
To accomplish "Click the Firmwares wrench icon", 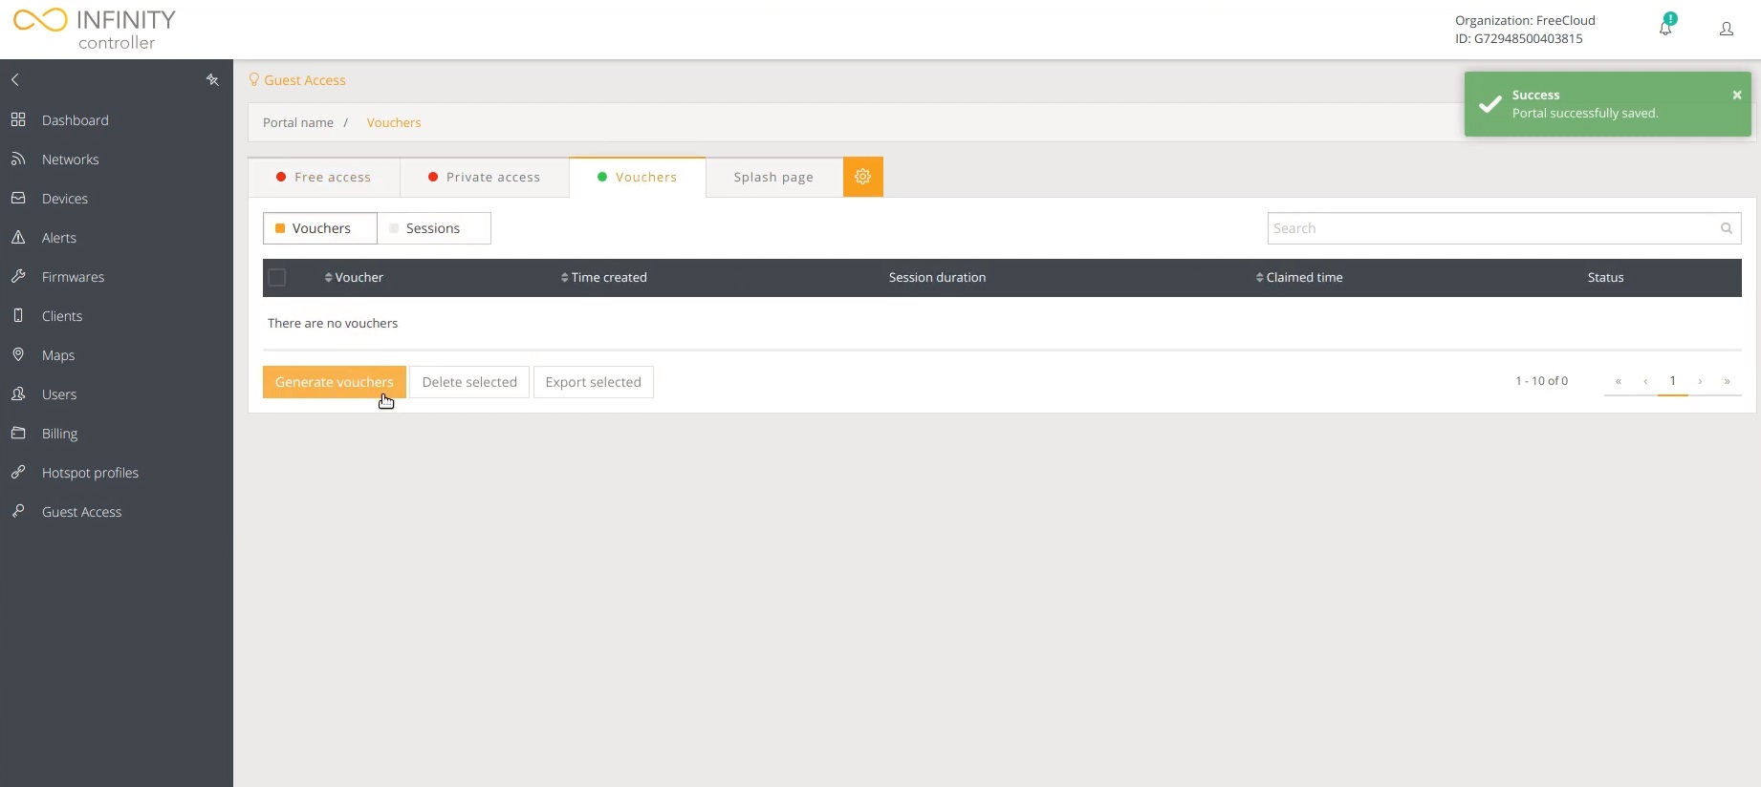I will click(x=18, y=277).
